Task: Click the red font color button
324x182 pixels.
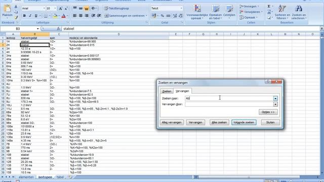Action: pos(64,16)
